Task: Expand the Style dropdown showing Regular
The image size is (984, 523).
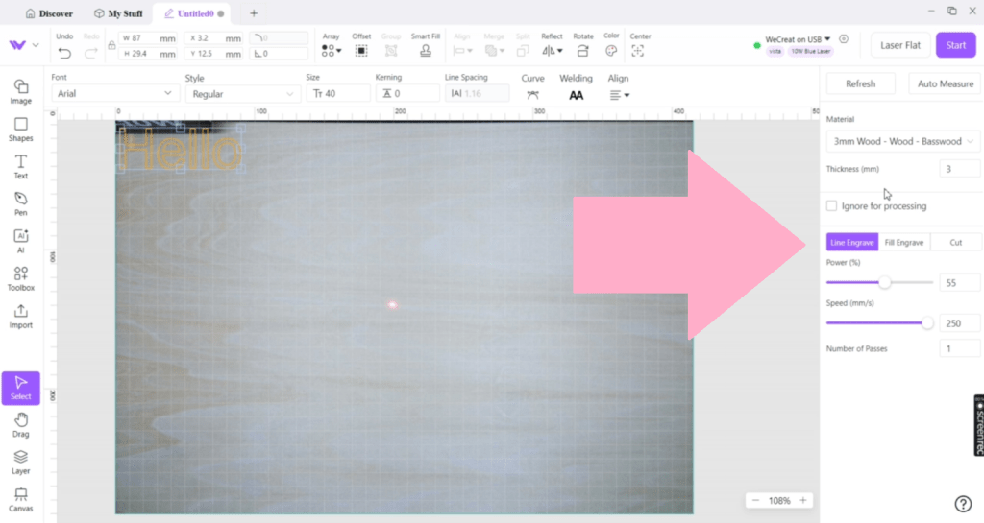Action: click(243, 94)
